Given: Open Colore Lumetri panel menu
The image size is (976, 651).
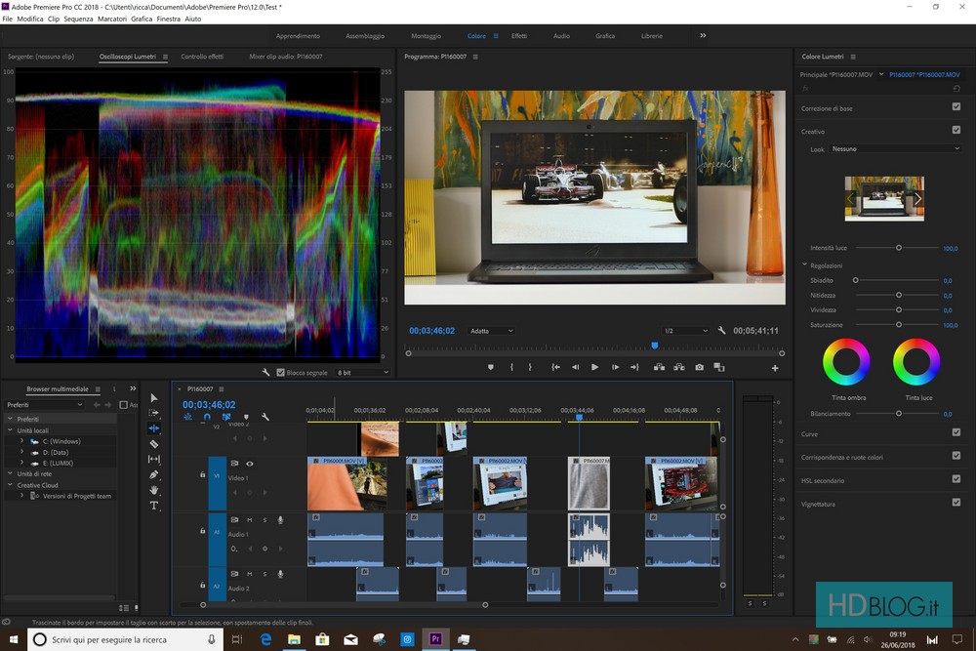Looking at the screenshot, I should point(853,57).
